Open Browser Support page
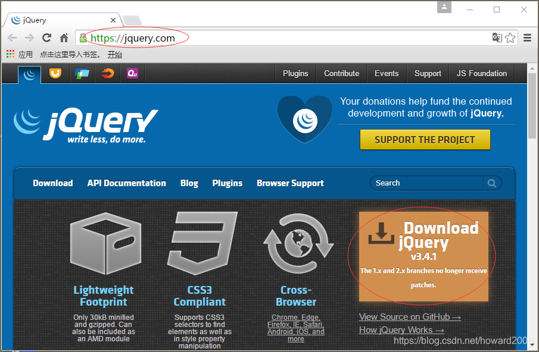Viewport: 539px width, 352px height. (x=290, y=183)
